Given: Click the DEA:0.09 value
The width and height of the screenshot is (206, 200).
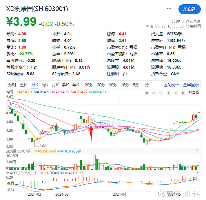Looking at the screenshot, I should click(56, 173).
